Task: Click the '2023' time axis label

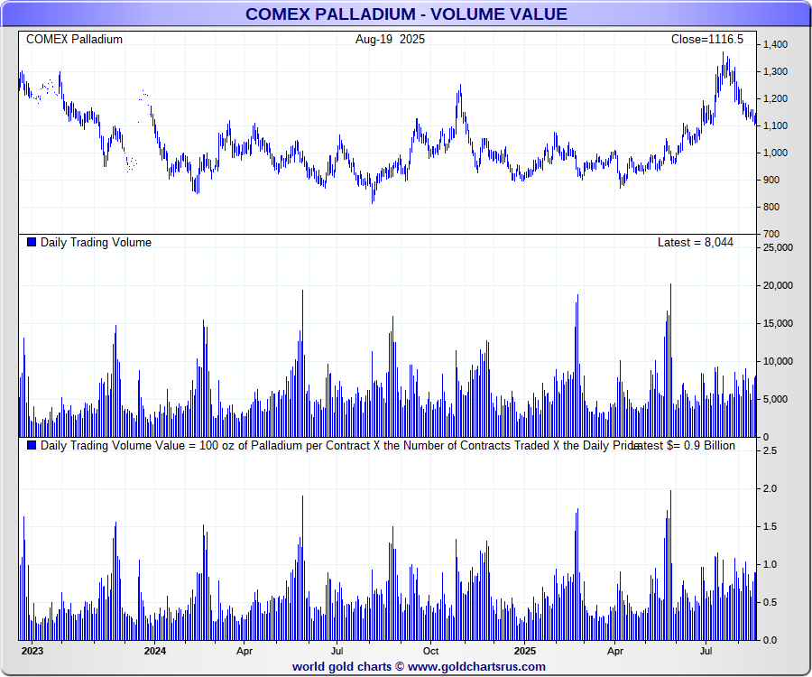Action: (32, 651)
